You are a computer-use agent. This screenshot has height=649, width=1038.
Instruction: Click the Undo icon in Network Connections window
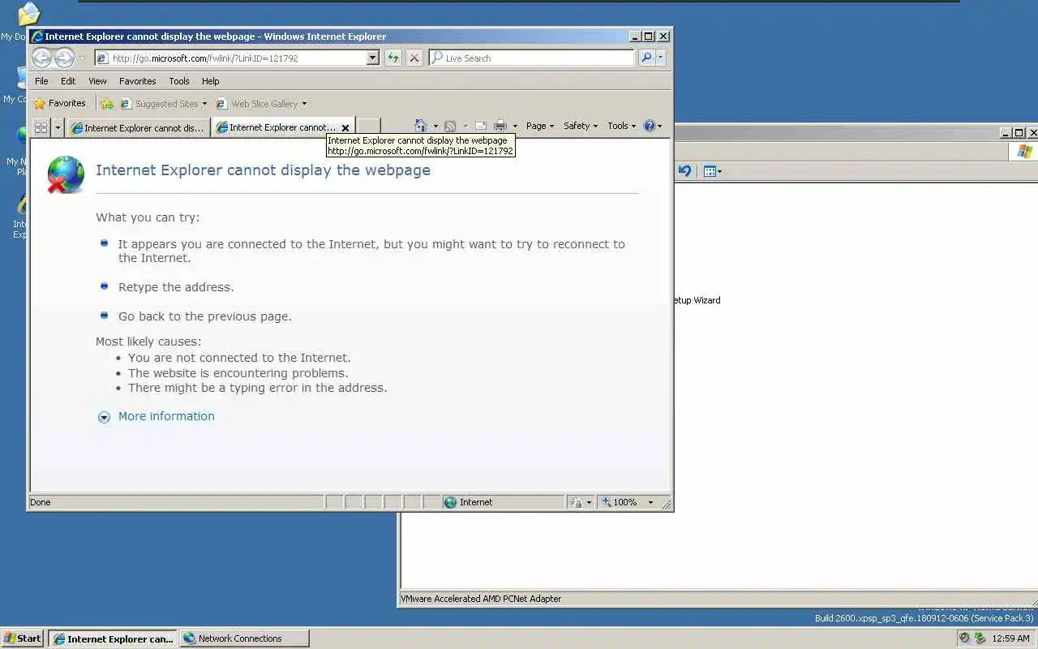click(x=684, y=171)
